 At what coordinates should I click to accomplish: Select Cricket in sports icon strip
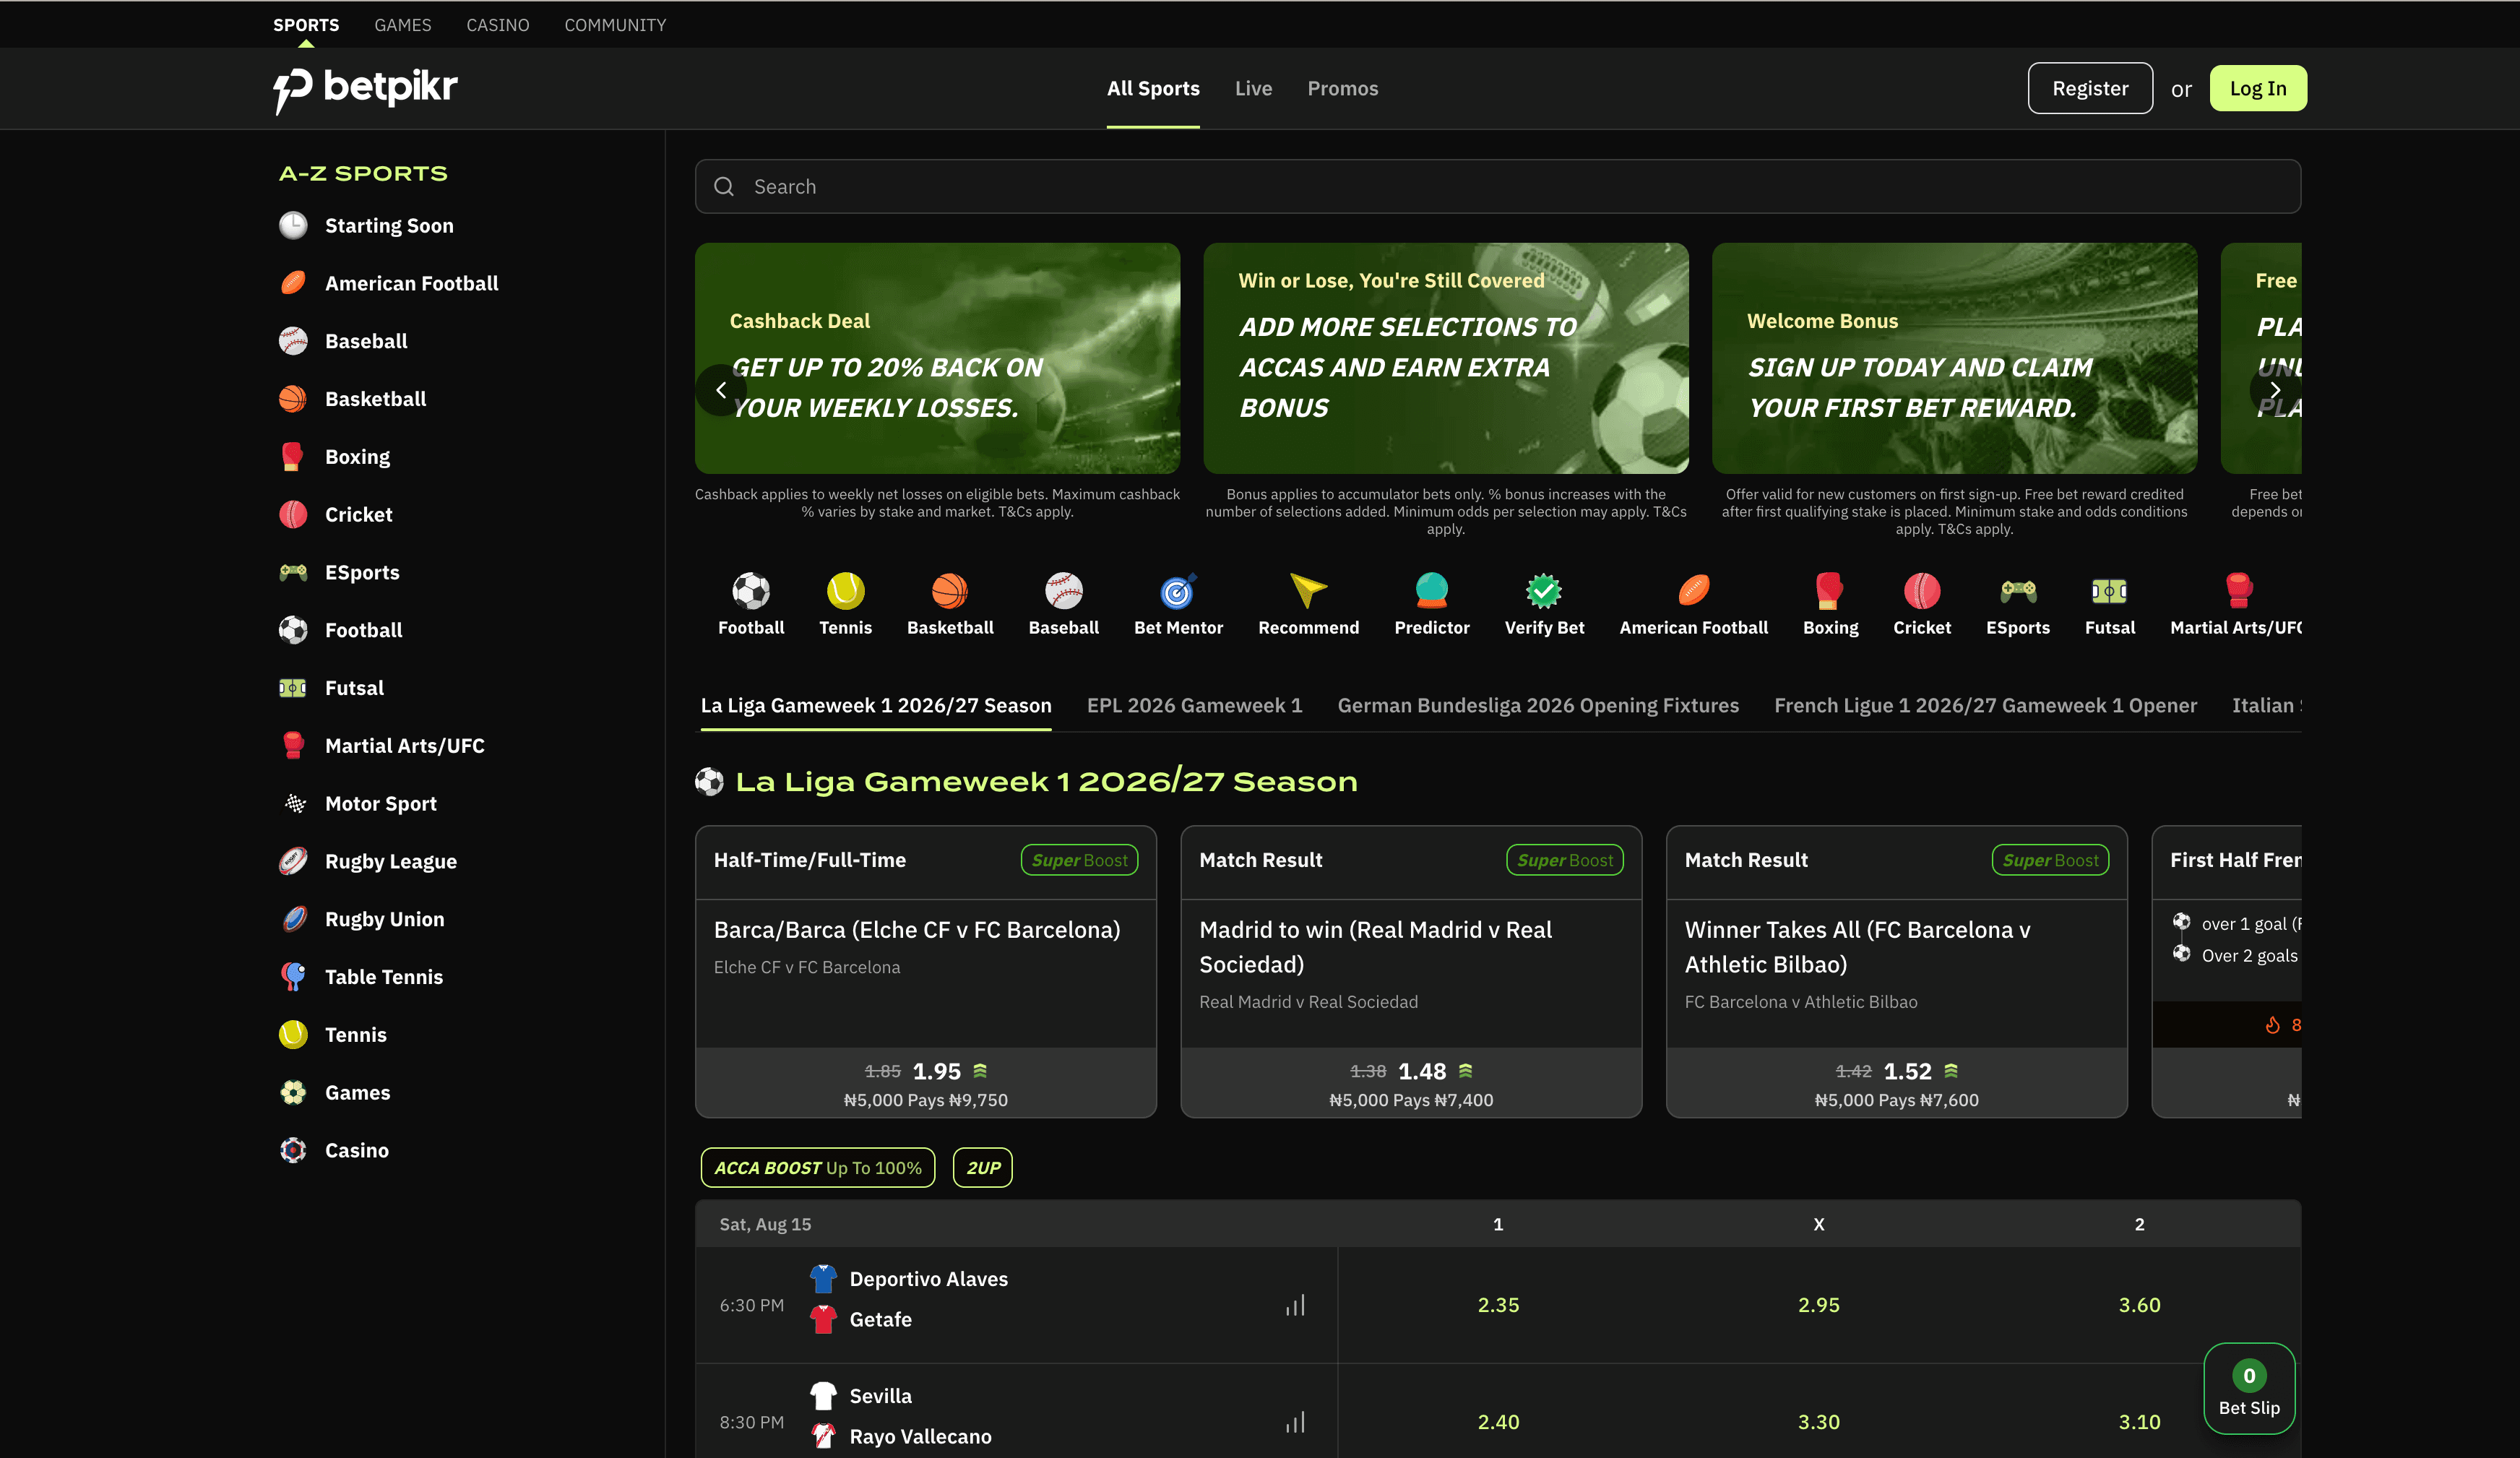1921,605
